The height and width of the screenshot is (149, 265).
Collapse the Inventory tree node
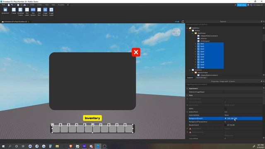pyautogui.click(x=190, y=70)
